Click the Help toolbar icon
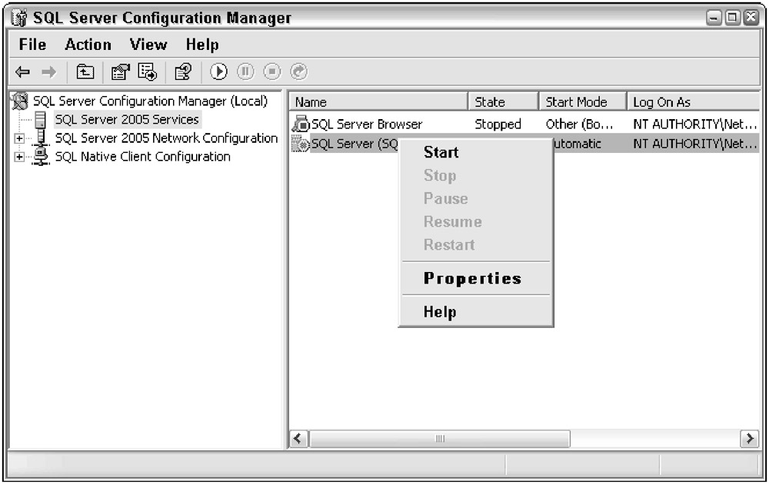The image size is (769, 484). pos(182,71)
